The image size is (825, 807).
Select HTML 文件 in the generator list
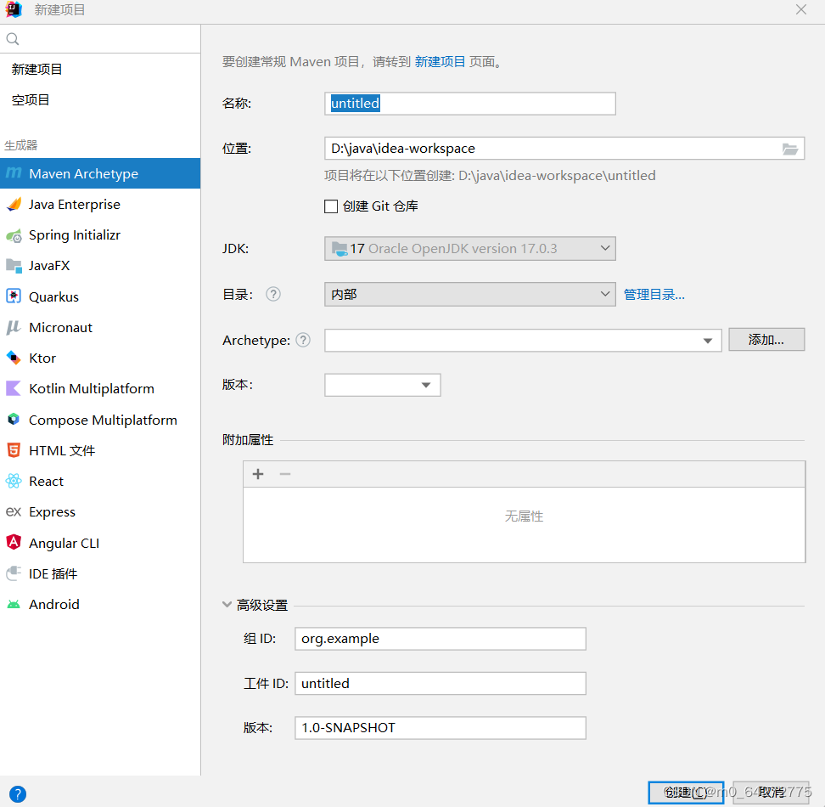pos(100,450)
